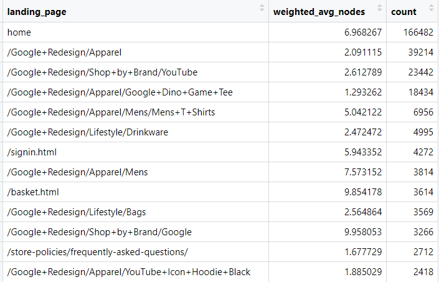Select the Google+Dino+Game+Tee row
The height and width of the screenshot is (282, 439).
coord(120,92)
